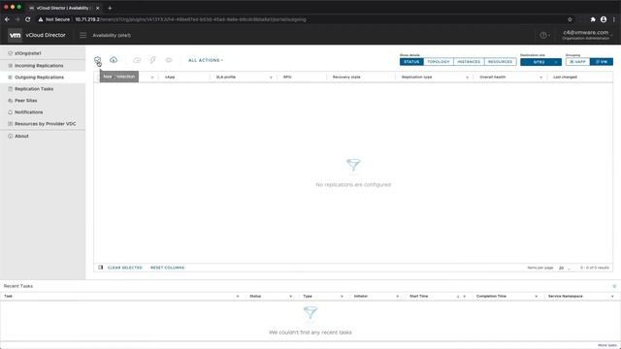Image resolution: width=621 pixels, height=349 pixels.
Task: Filter the Task column in Recent Tasks
Action: (238, 297)
